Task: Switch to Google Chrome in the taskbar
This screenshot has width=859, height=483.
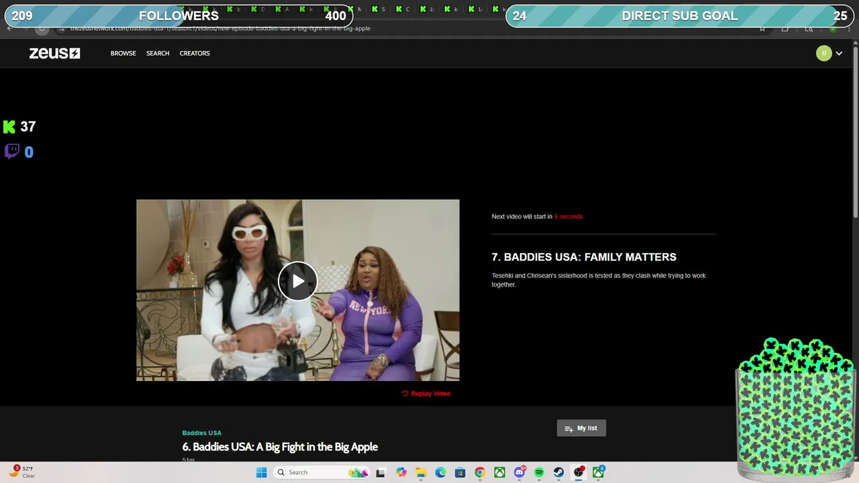Action: point(480,472)
